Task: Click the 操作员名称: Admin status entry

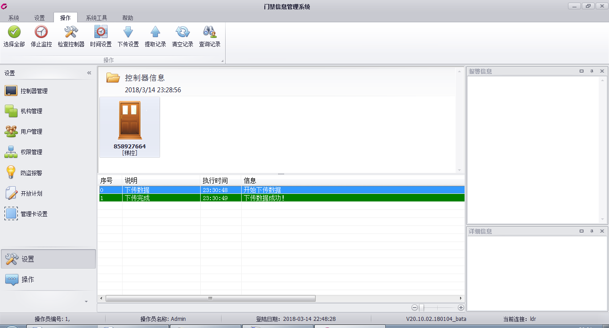Action: point(163,319)
